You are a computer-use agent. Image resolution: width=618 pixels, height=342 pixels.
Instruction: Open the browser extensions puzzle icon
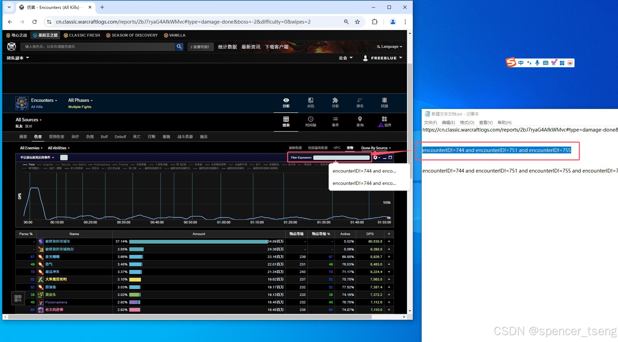tap(374, 22)
